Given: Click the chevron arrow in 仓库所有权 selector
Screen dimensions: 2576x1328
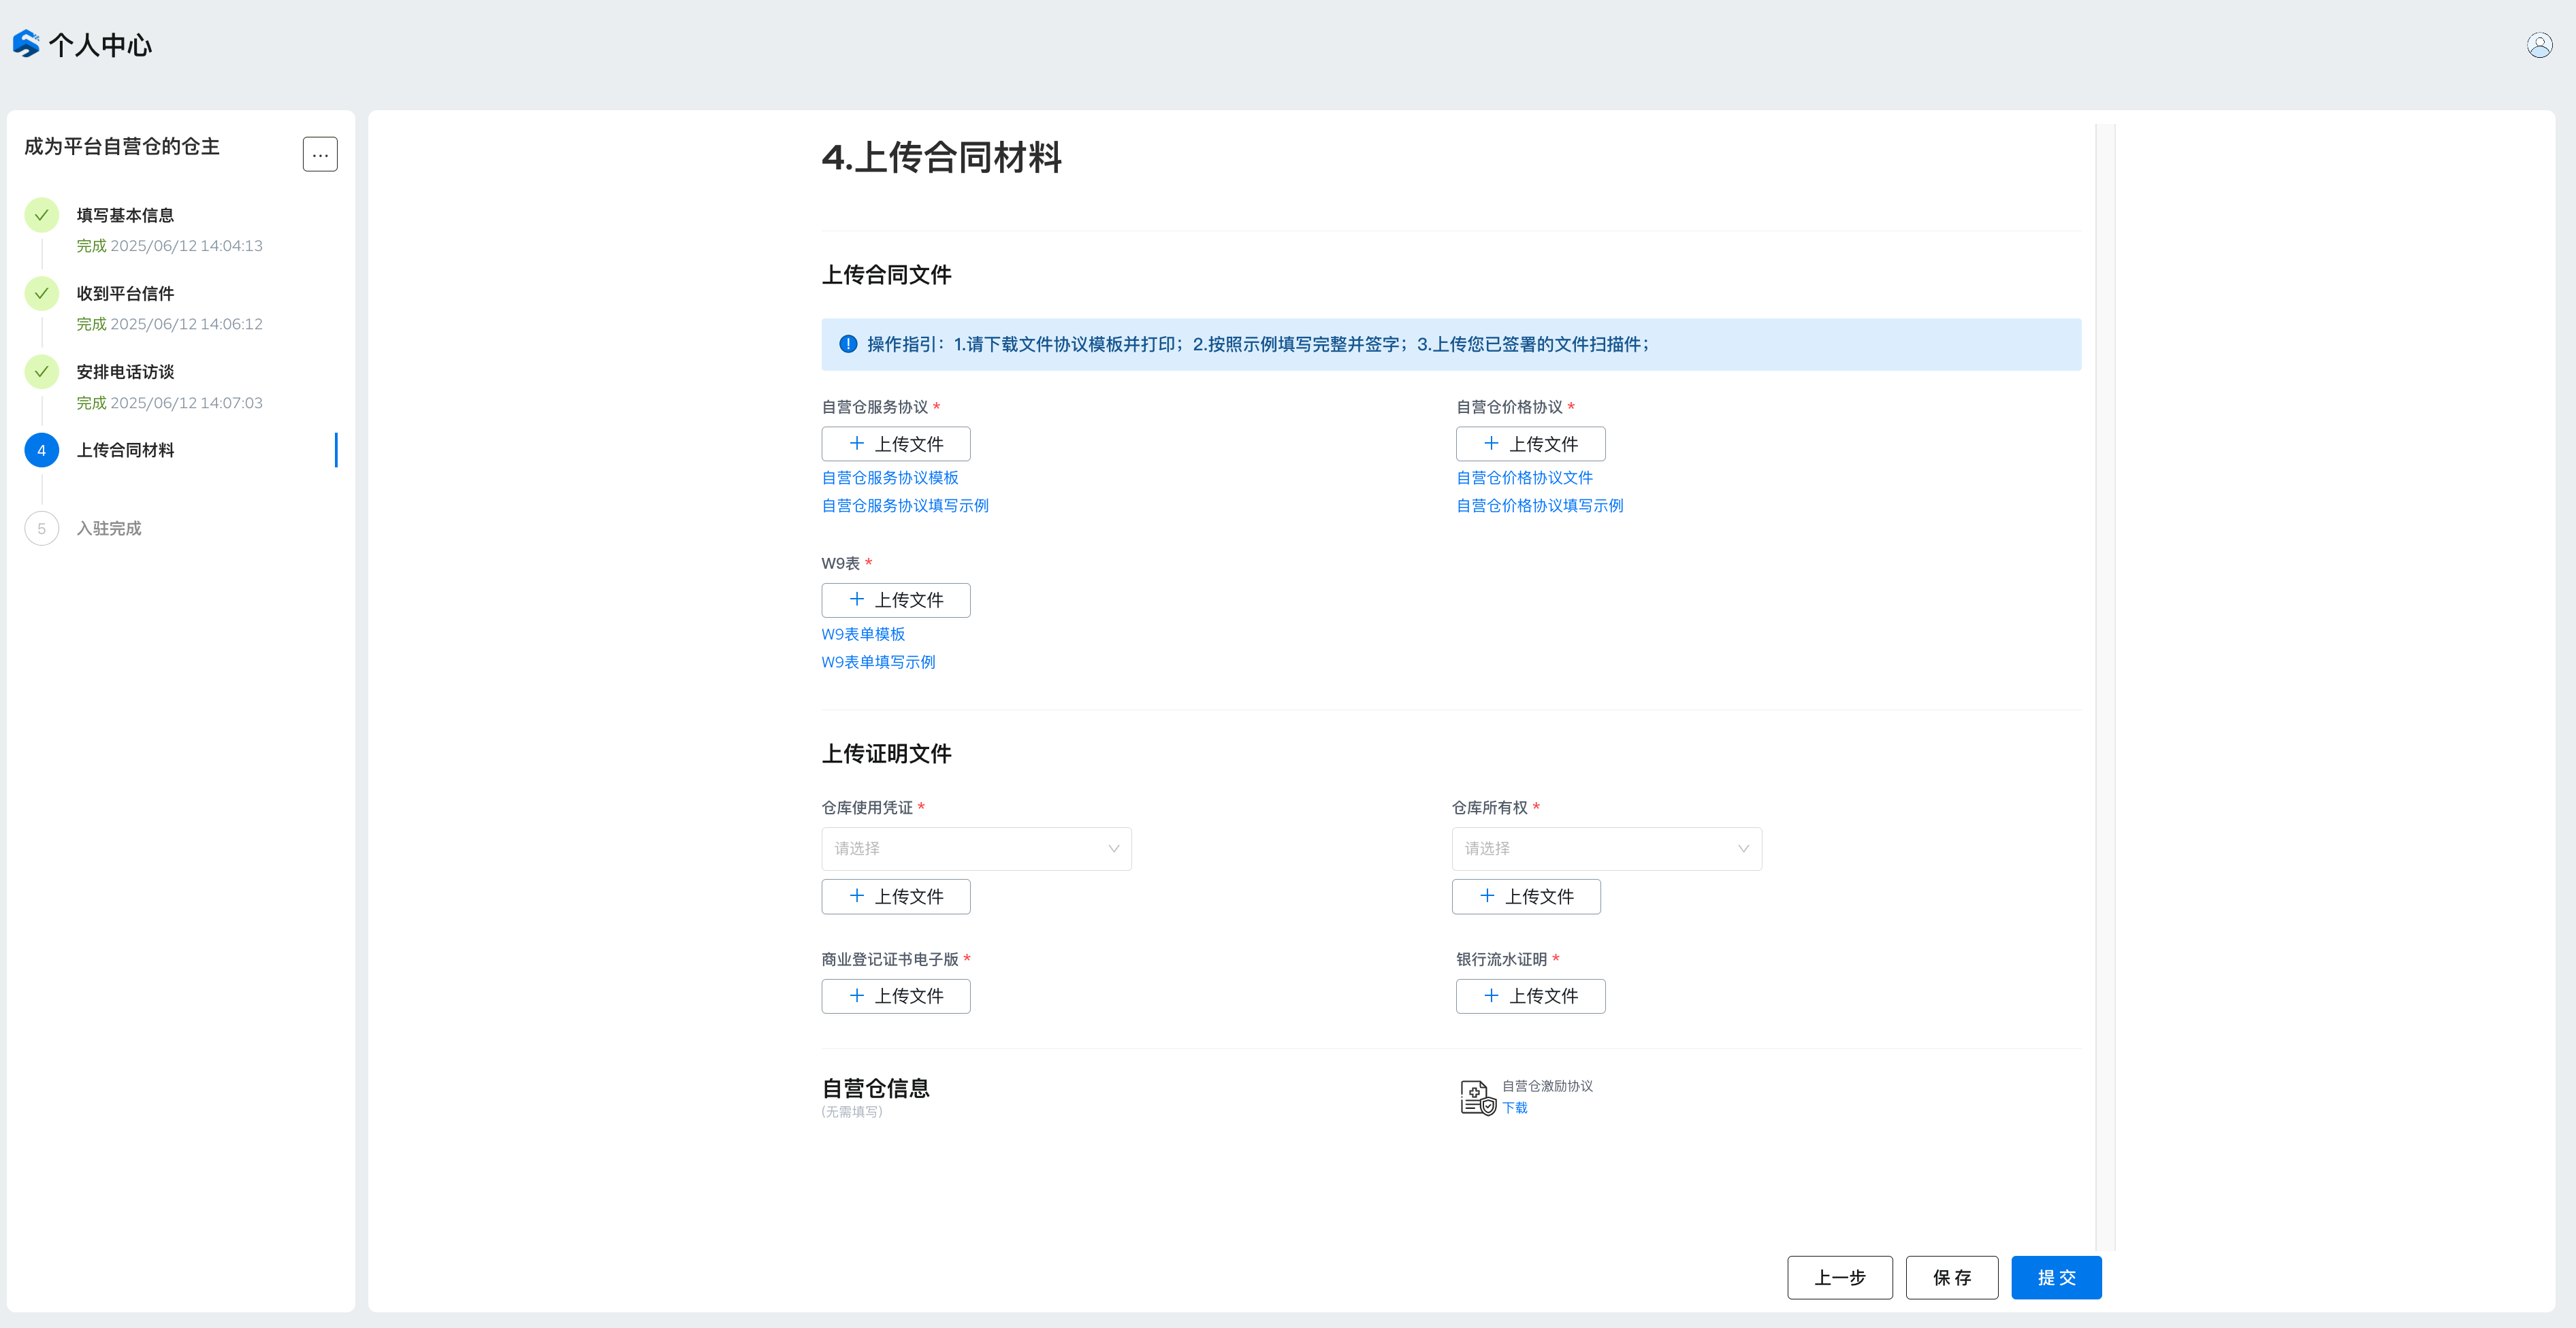Looking at the screenshot, I should pos(1743,848).
